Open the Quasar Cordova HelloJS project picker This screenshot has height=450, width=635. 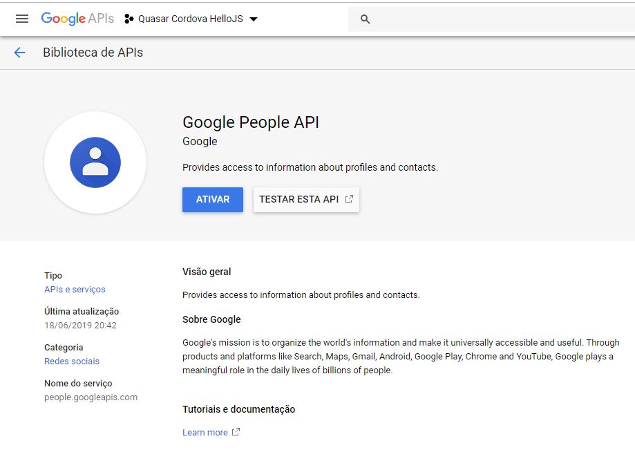pos(190,19)
